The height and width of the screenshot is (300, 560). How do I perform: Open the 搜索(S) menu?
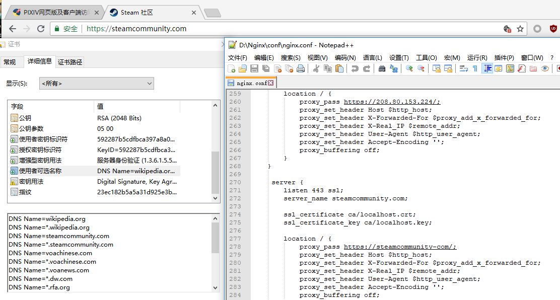(x=291, y=58)
